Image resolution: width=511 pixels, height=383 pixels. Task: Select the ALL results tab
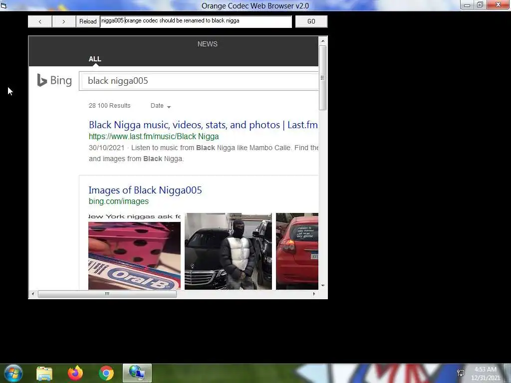click(x=95, y=59)
